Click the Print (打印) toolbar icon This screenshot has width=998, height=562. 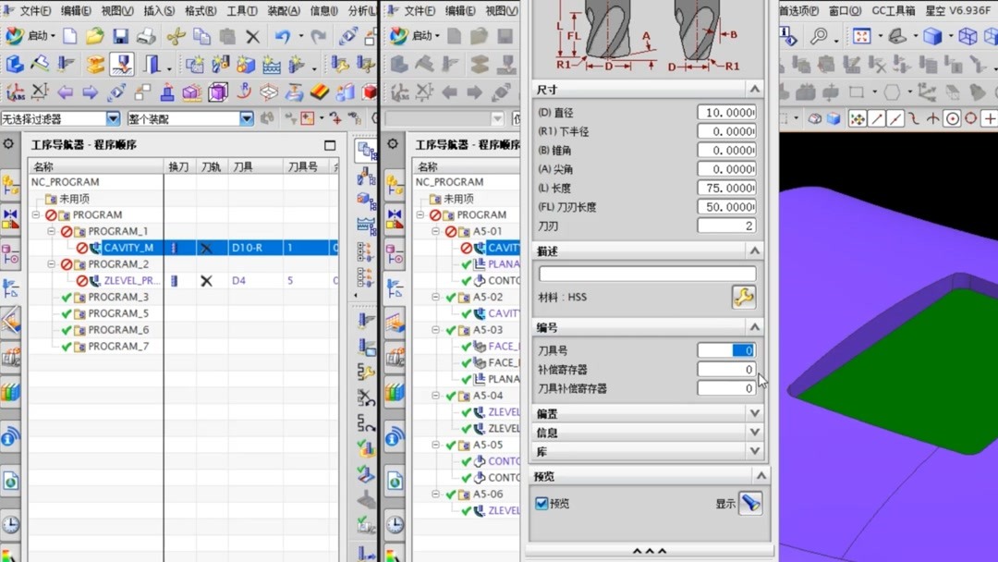[x=145, y=36]
